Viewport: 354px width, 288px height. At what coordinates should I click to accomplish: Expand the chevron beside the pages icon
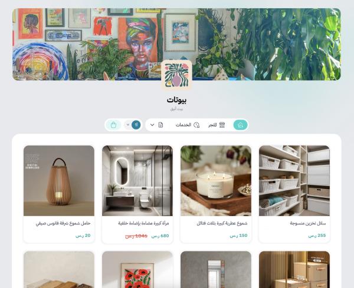(x=152, y=125)
